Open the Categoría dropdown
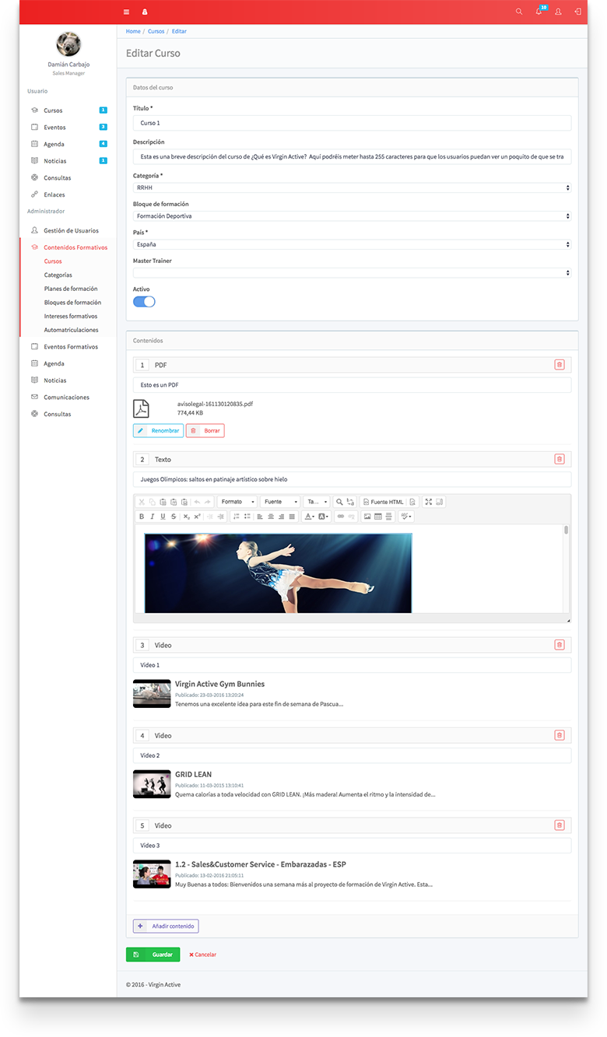 coord(352,187)
